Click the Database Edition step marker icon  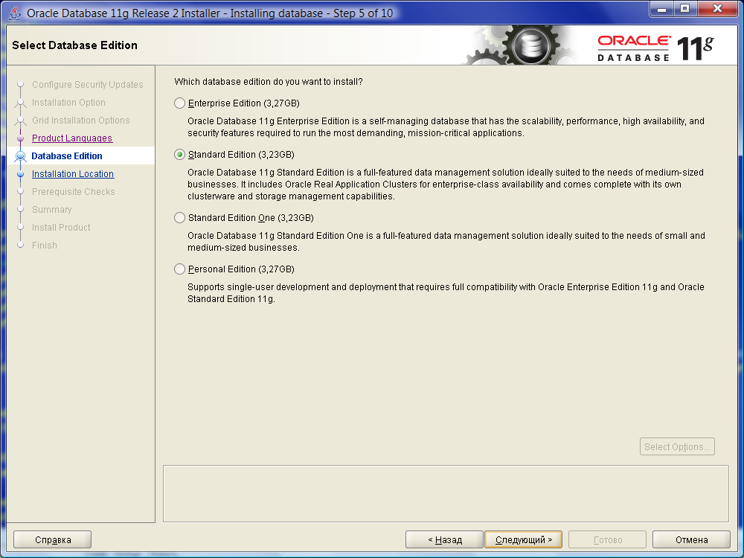coord(20,155)
